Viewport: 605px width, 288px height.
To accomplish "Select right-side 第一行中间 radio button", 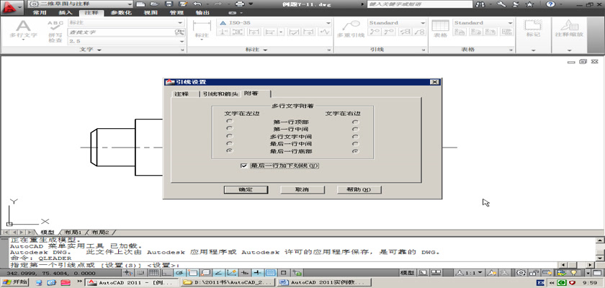I will click(x=355, y=129).
